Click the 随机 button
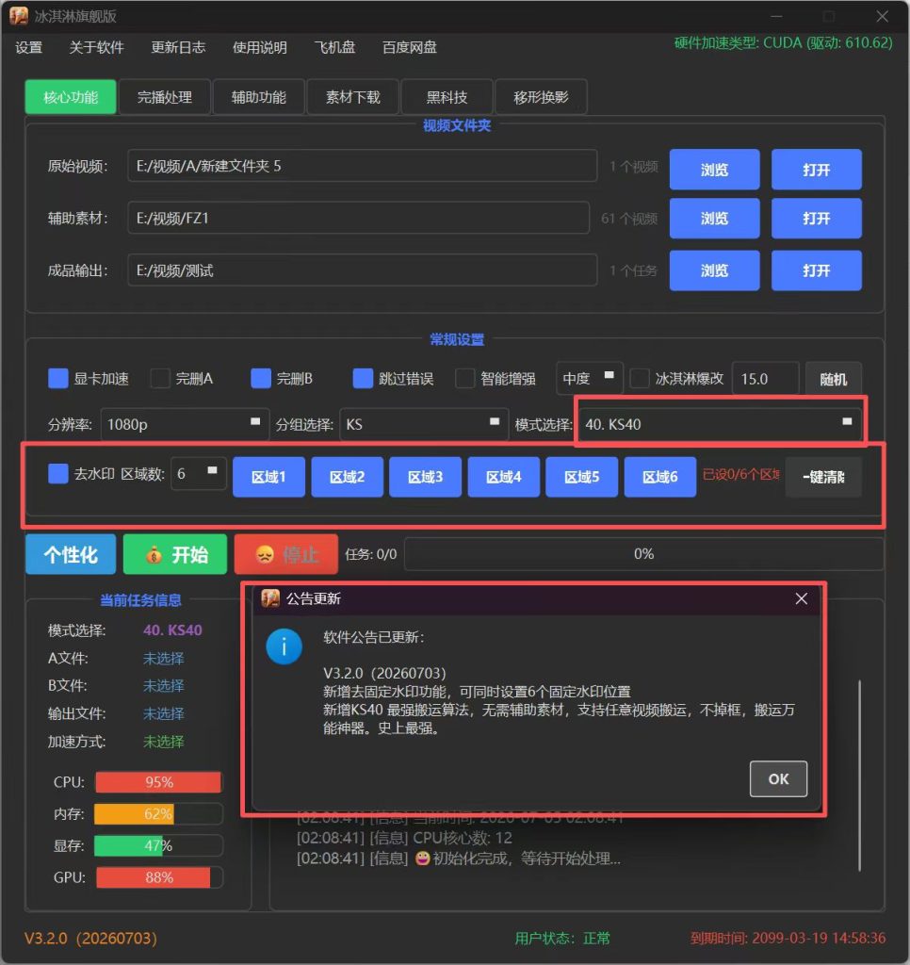910x965 pixels. click(x=834, y=379)
